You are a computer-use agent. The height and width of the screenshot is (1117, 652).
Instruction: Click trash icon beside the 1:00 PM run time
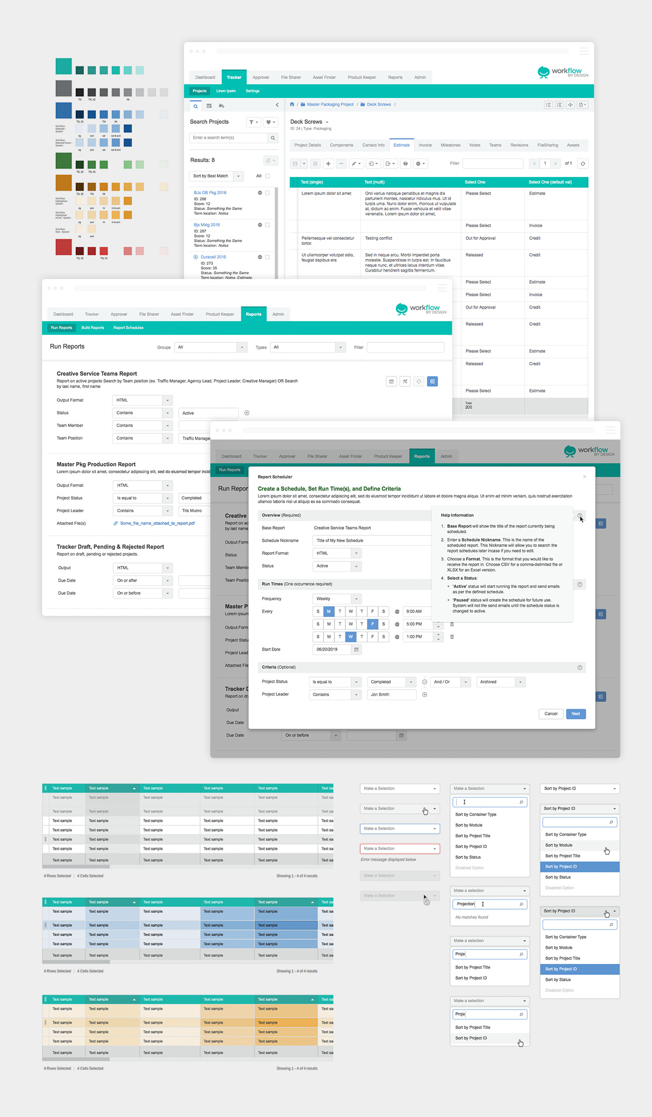click(x=452, y=637)
